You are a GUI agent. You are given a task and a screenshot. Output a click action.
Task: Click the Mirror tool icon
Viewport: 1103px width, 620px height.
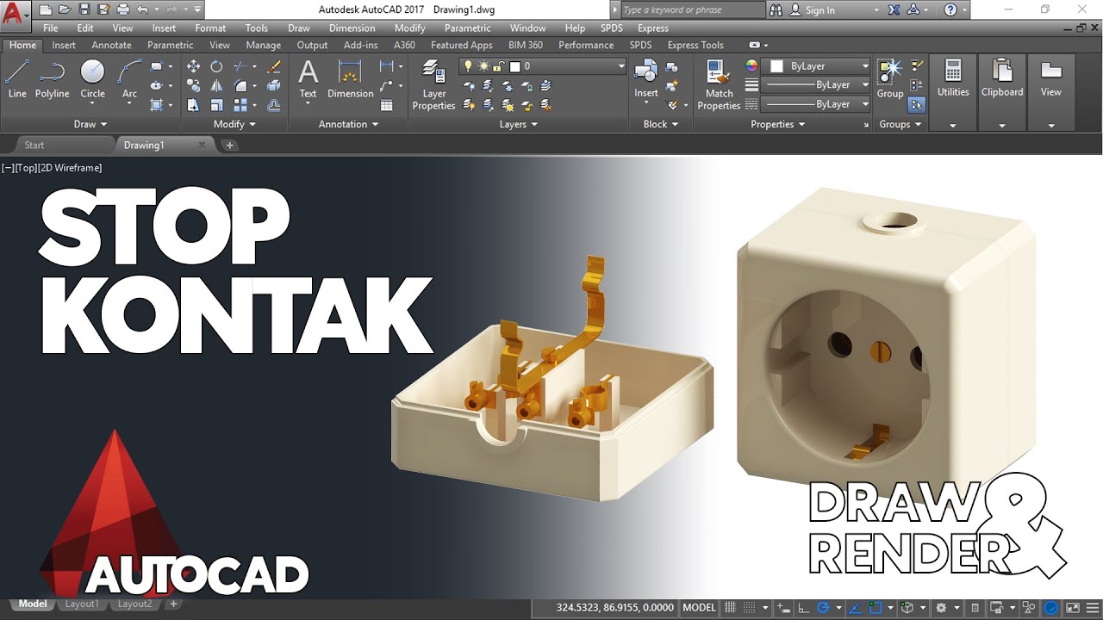(x=216, y=86)
